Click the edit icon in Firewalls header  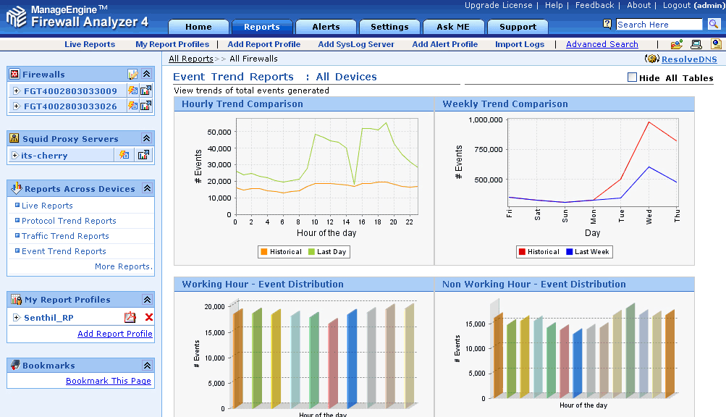132,74
